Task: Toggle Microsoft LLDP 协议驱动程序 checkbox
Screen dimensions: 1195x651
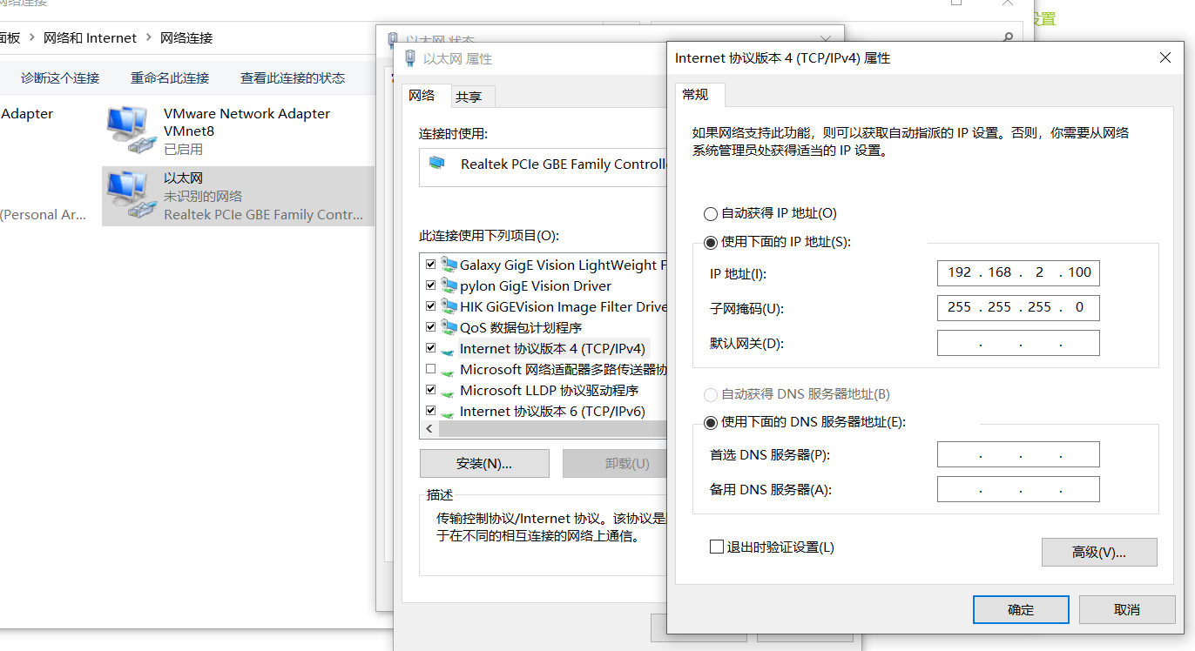Action: [x=430, y=389]
